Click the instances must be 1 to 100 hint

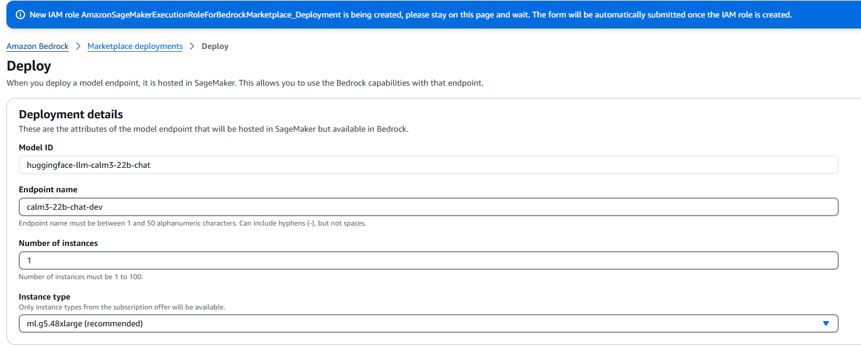click(x=80, y=277)
